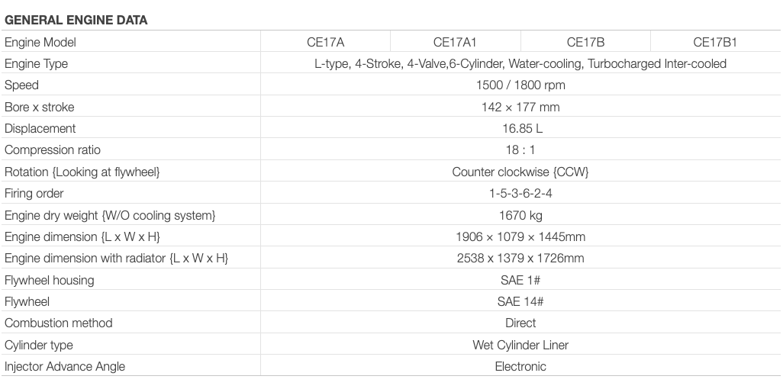Image resolution: width=783 pixels, height=389 pixels.
Task: Click the 1670 kg dry weight value
Action: tap(520, 216)
